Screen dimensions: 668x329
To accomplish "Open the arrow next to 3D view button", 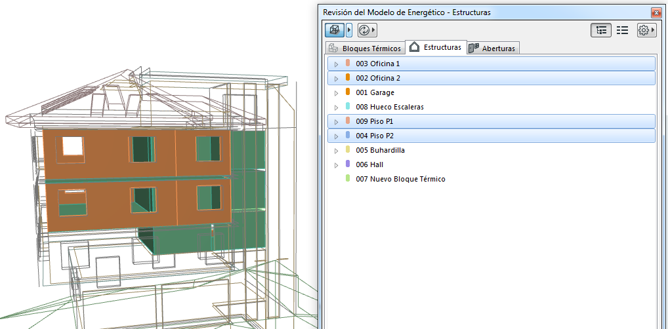I will (349, 30).
